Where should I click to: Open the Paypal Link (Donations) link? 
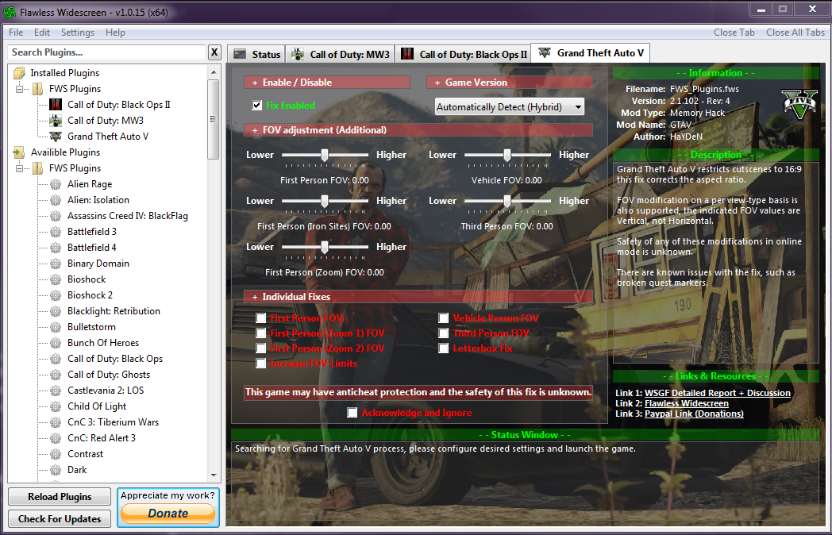pyautogui.click(x=694, y=414)
